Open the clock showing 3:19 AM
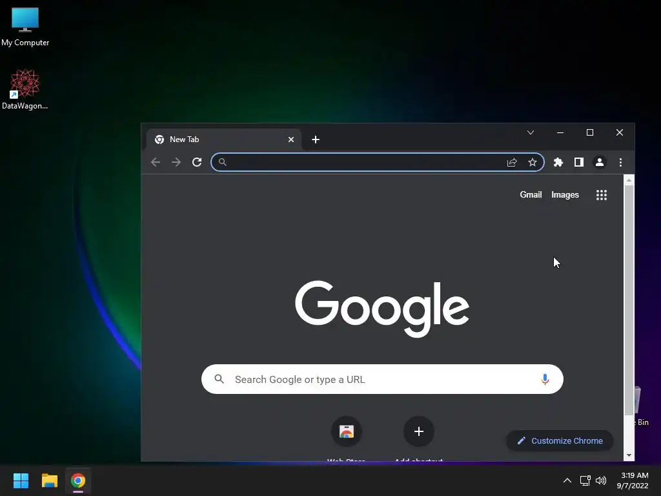This screenshot has width=661, height=496. [633, 480]
